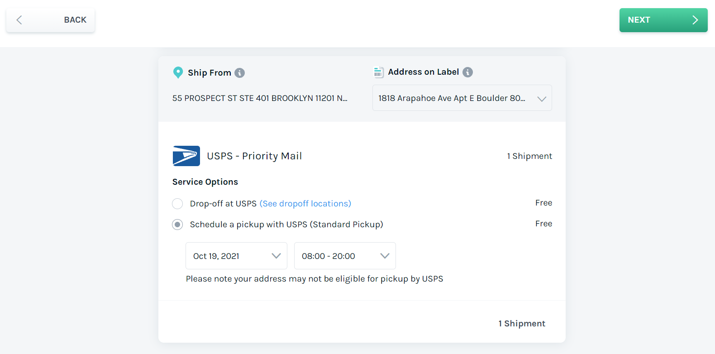Open the Ship From info tooltip icon

tap(240, 73)
